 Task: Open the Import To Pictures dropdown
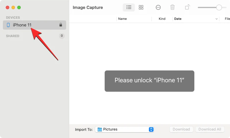pyautogui.click(x=124, y=129)
